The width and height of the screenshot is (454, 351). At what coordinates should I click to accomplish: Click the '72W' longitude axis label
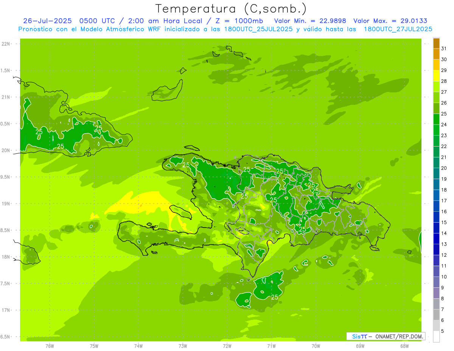point(227,346)
